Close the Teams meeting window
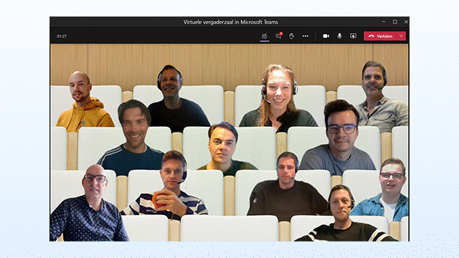 [x=406, y=21]
